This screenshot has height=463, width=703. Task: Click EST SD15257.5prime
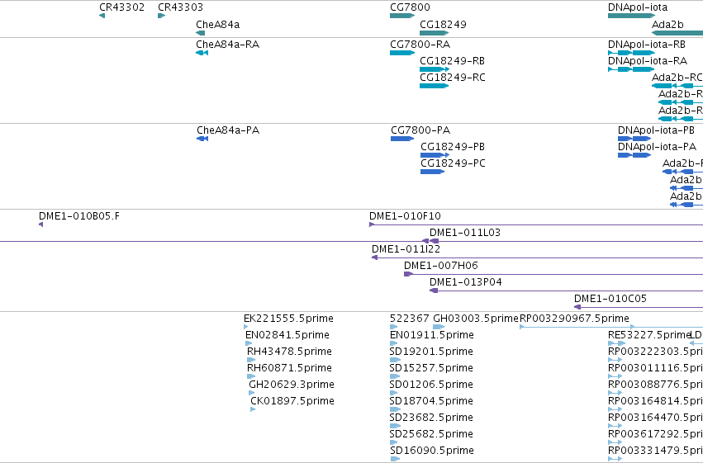click(431, 369)
